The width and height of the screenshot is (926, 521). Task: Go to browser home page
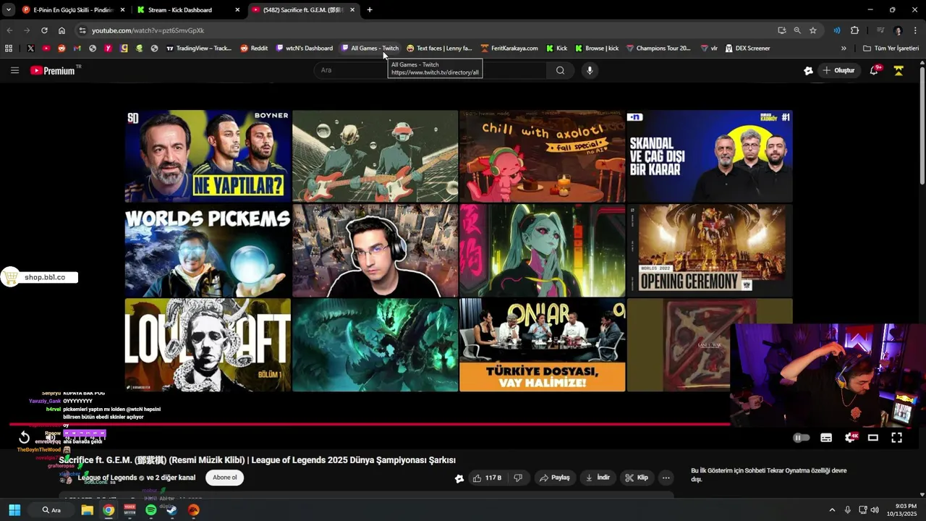tap(61, 30)
